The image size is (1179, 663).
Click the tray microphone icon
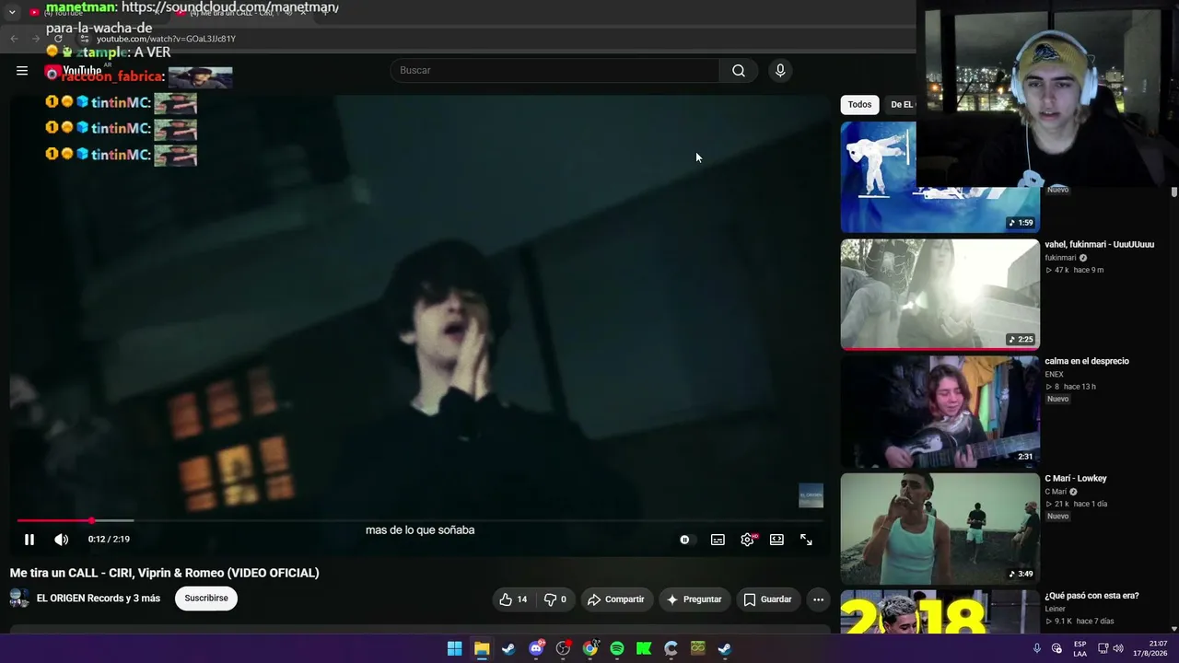(x=1036, y=649)
